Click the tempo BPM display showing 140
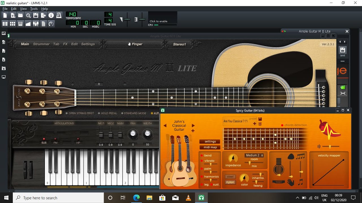 (x=72, y=14)
